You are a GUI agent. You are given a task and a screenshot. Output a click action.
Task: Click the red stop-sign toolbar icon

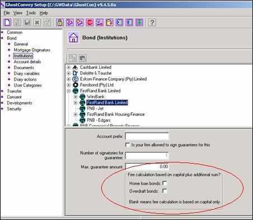(90, 22)
